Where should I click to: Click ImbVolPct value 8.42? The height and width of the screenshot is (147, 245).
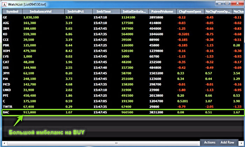point(69,51)
